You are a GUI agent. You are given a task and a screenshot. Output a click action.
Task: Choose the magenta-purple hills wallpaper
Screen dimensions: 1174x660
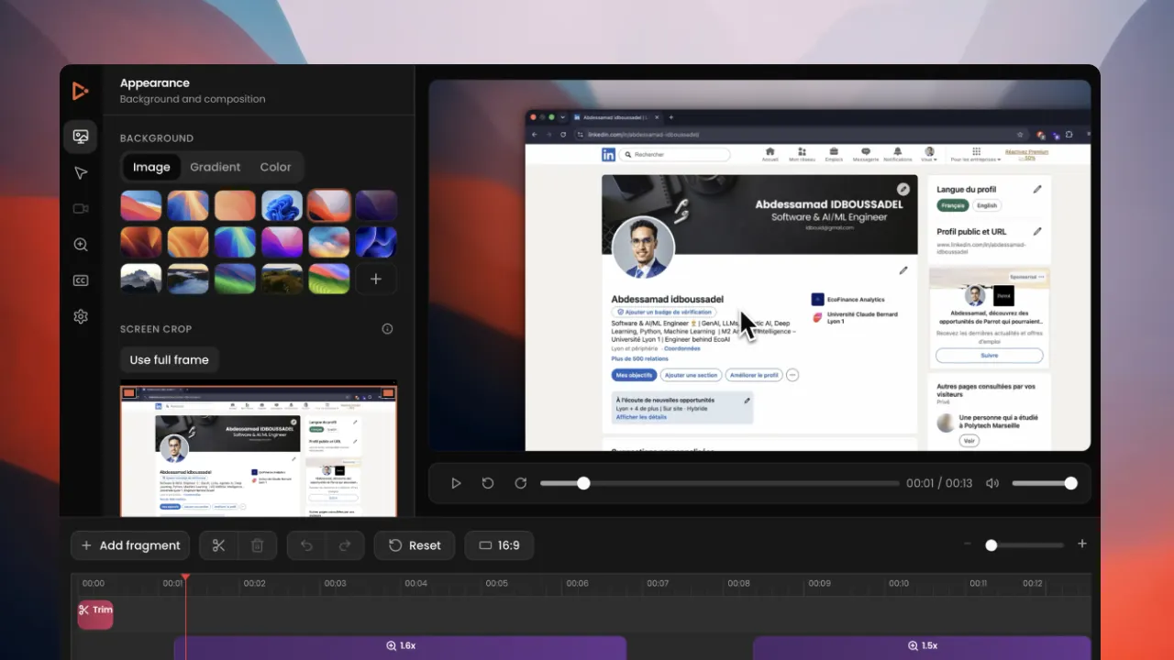(x=282, y=242)
